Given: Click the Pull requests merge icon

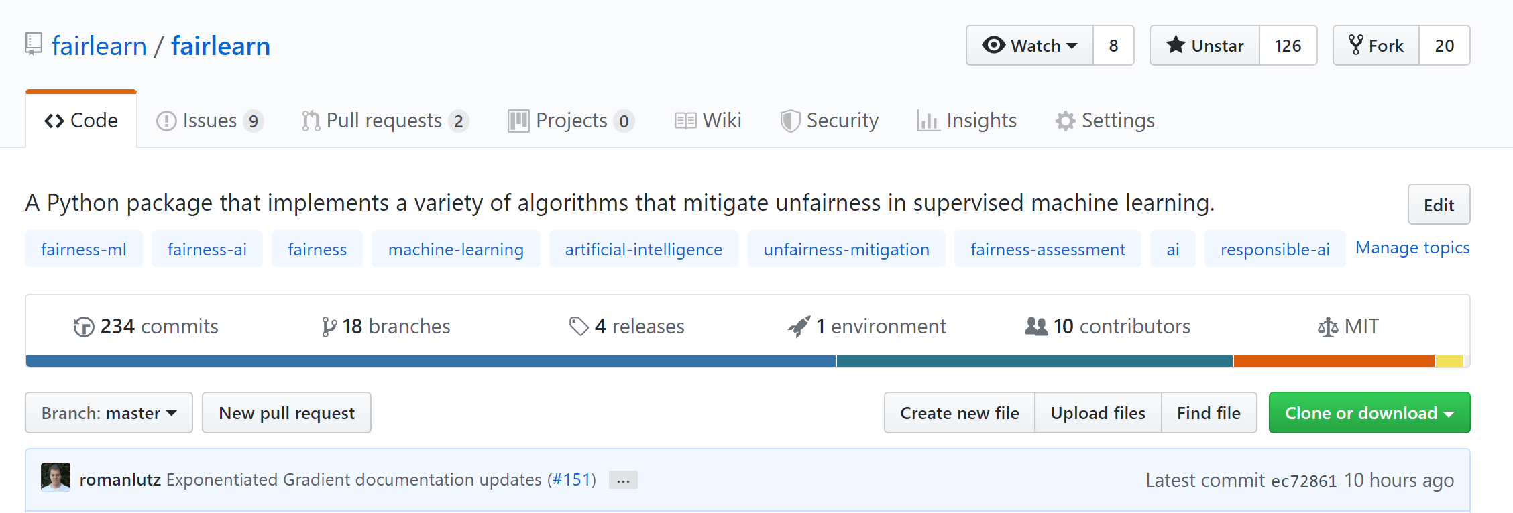Looking at the screenshot, I should click(x=311, y=121).
